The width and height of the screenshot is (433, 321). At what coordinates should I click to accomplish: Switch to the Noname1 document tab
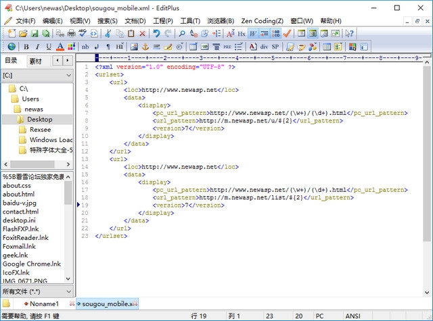point(43,304)
